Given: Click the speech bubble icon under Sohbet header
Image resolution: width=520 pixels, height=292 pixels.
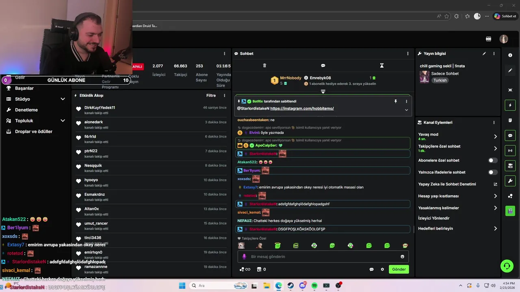Looking at the screenshot, I should point(323,65).
